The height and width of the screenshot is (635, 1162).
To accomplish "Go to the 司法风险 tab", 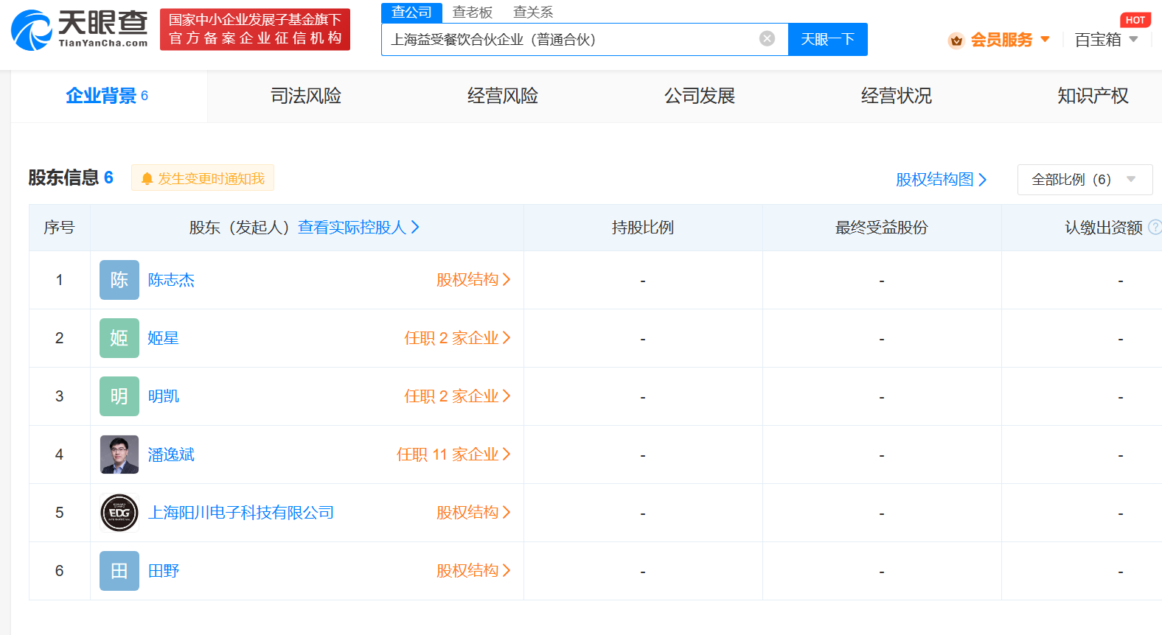I will [x=306, y=96].
